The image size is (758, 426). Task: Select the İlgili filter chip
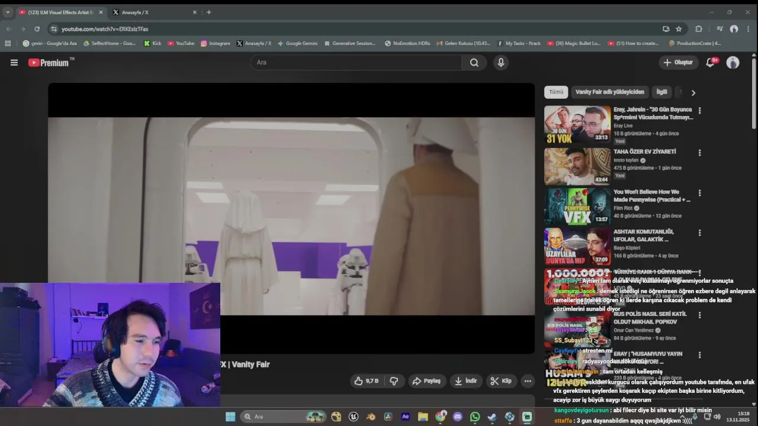(x=661, y=92)
